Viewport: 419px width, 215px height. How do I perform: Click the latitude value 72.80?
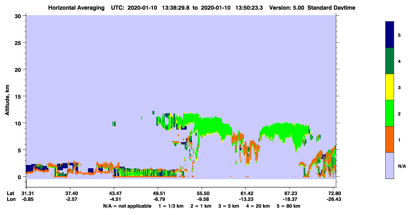335,193
